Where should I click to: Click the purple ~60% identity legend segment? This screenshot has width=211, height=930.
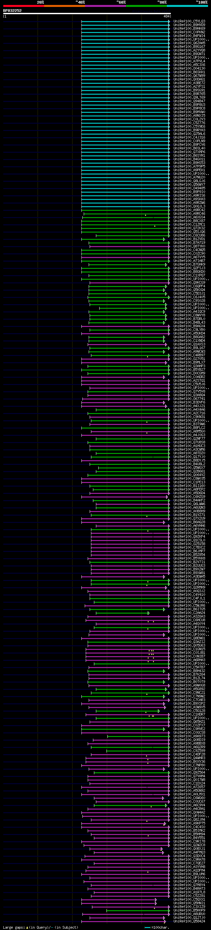click(x=106, y=6)
